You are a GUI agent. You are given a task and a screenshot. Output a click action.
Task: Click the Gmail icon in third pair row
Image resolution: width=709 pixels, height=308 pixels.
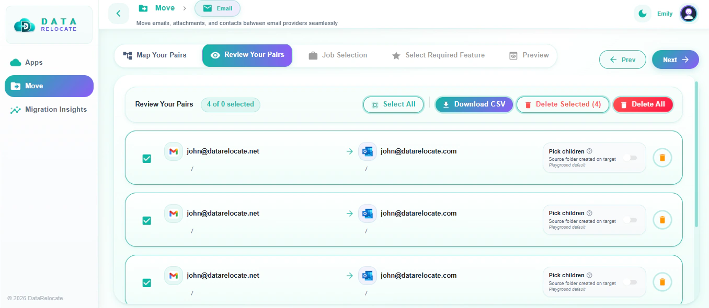[x=174, y=276]
